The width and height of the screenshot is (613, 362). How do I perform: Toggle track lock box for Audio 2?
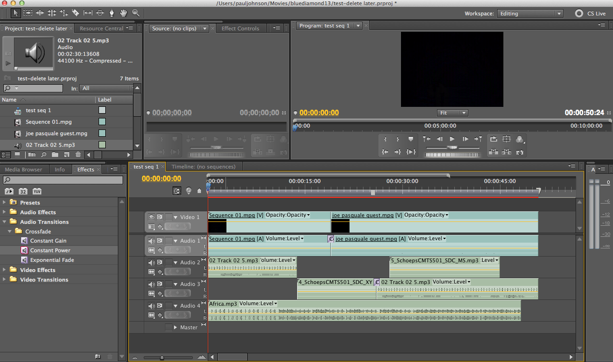[168, 262]
